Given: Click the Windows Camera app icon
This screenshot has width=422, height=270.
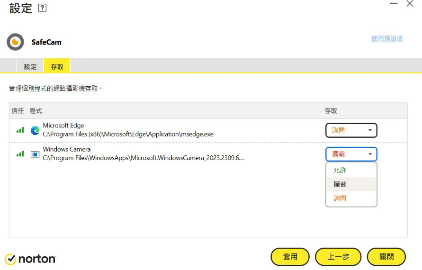Looking at the screenshot, I should (x=35, y=154).
